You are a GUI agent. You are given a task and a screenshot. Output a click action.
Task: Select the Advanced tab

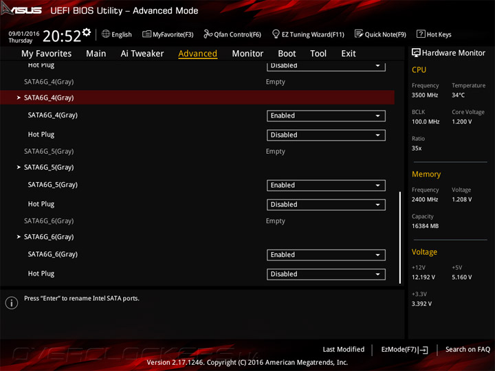point(197,54)
